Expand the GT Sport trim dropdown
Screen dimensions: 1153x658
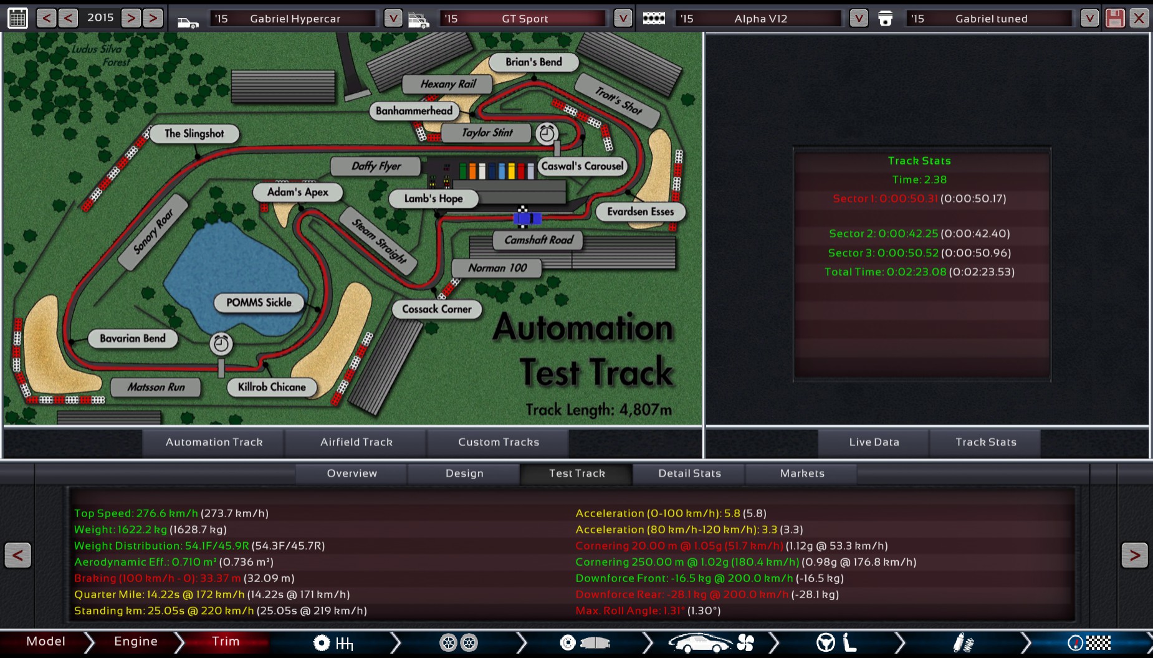click(x=623, y=19)
